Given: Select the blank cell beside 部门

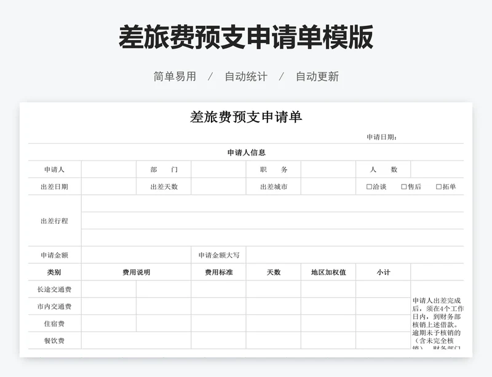Looking at the screenshot, I should pyautogui.click(x=218, y=170).
